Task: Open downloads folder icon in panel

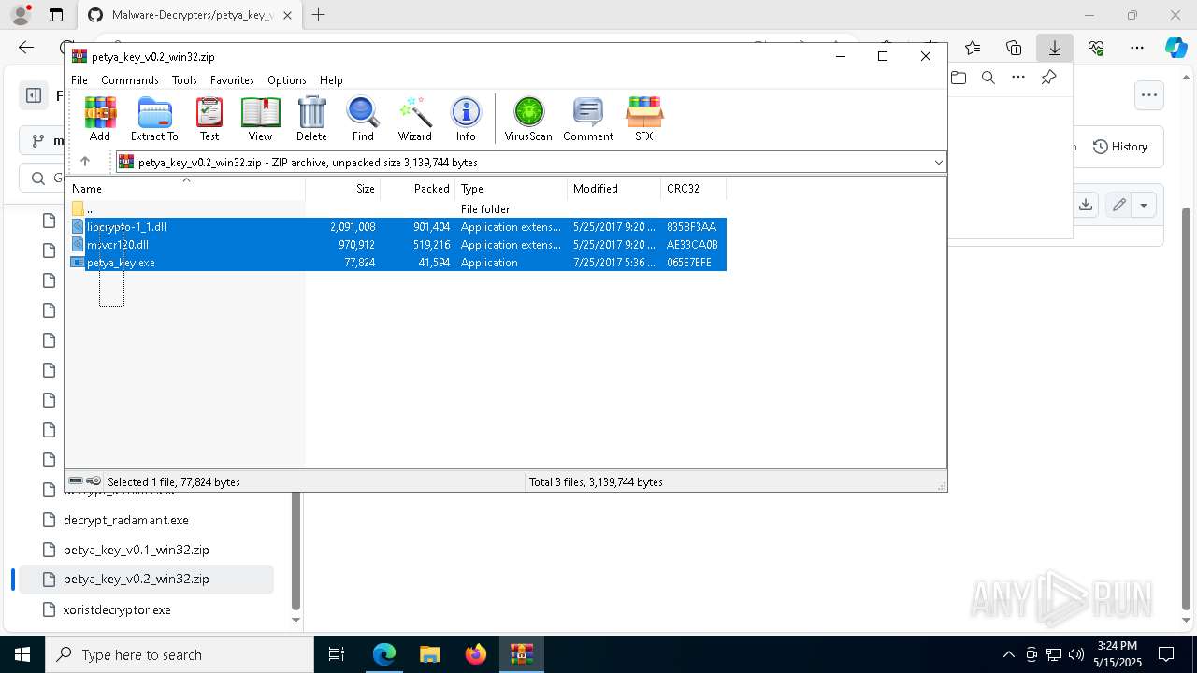Action: [x=959, y=78]
